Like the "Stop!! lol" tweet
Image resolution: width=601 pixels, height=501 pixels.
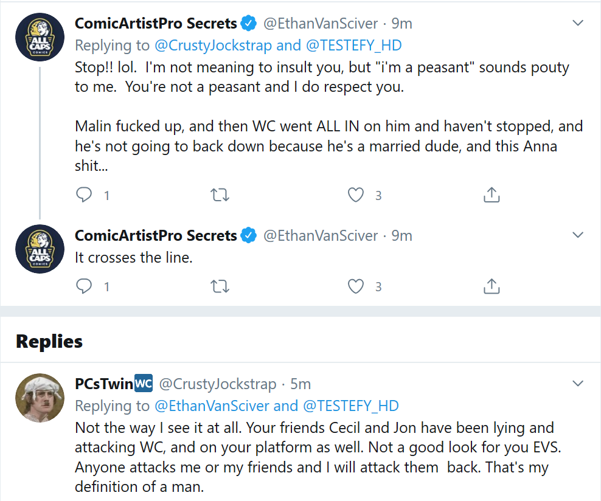pyautogui.click(x=356, y=195)
